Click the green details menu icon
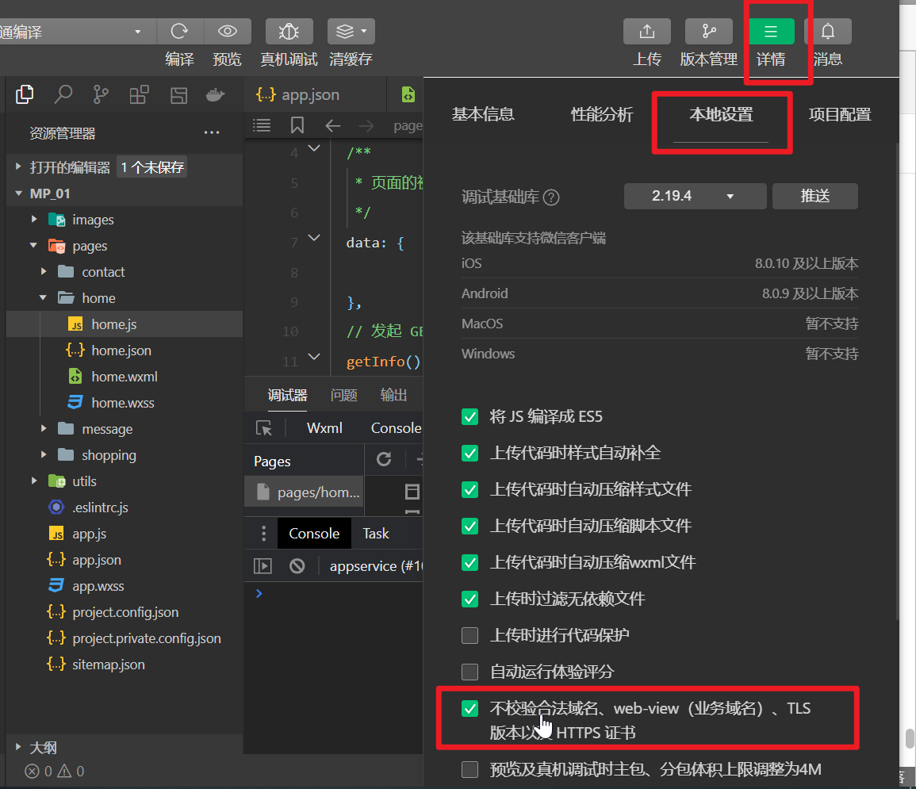Viewport: 916px width, 789px height. pos(771,31)
